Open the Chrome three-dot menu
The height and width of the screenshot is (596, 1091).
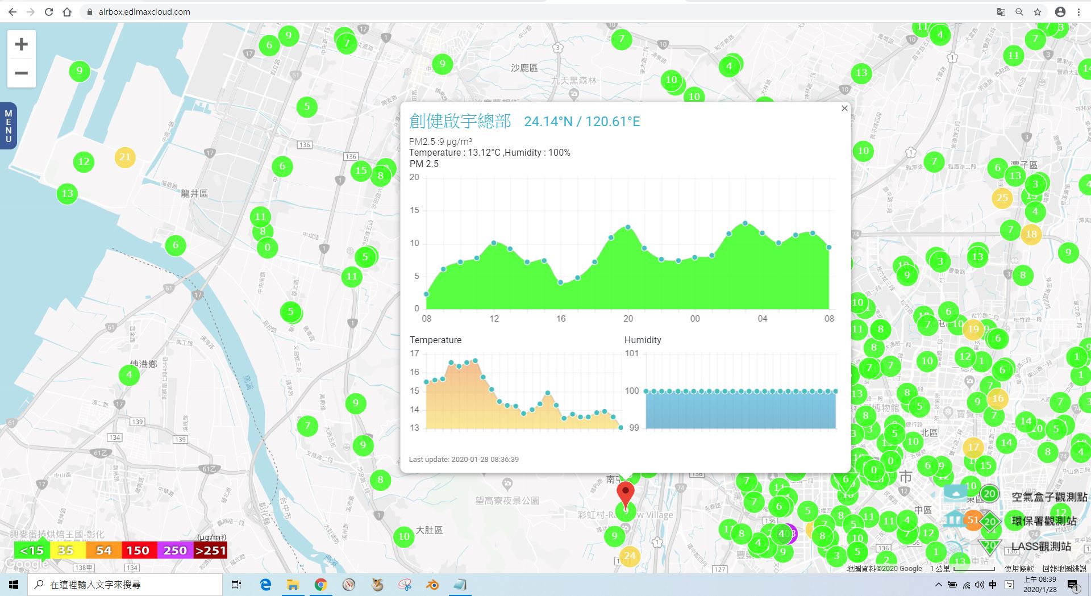[x=1078, y=12]
